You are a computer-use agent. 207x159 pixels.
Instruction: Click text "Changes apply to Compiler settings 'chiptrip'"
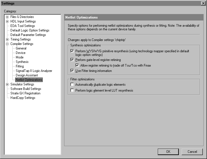pos(97,40)
